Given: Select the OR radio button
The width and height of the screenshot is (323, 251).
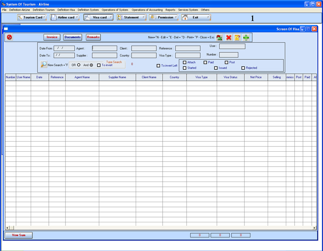Looking at the screenshot, I should (x=79, y=65).
